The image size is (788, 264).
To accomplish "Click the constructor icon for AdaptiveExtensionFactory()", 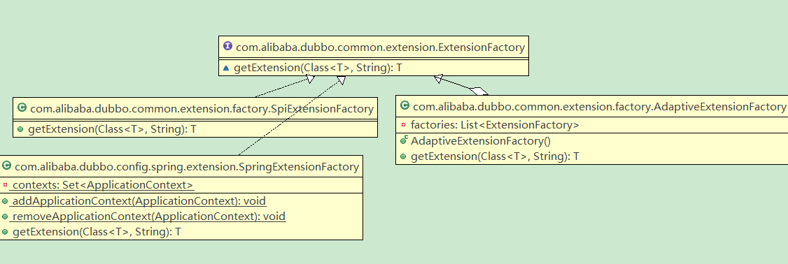I will pos(404,140).
